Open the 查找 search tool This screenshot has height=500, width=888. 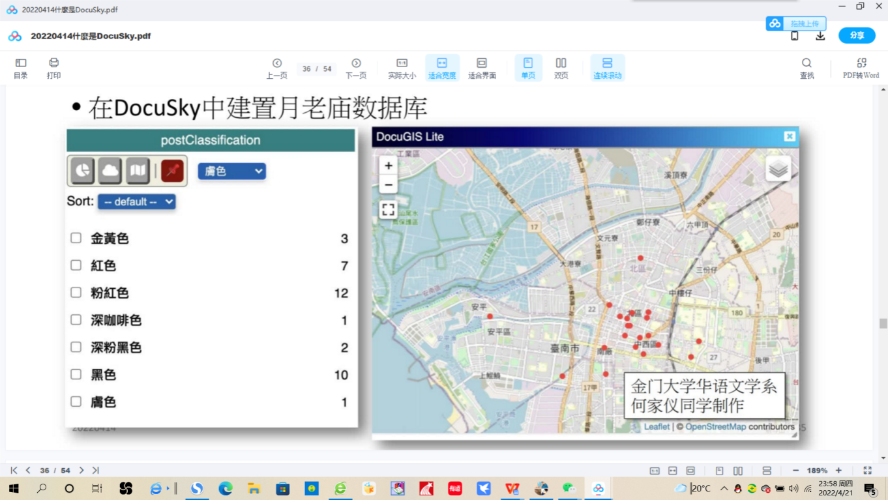tap(807, 68)
